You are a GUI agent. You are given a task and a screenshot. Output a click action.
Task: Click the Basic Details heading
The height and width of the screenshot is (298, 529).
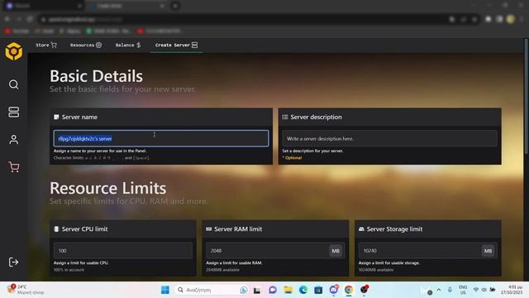pyautogui.click(x=96, y=76)
